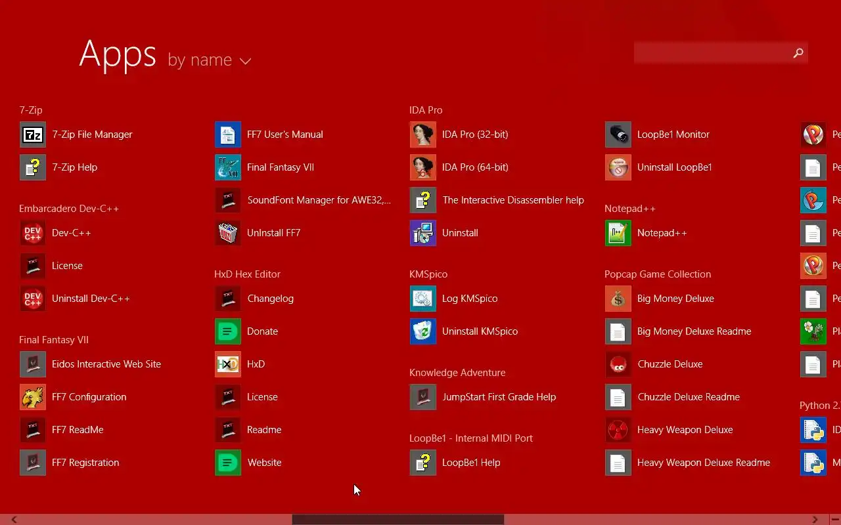
Task: Open the SoundFont Manager for AWE32 entry
Action: click(x=303, y=200)
